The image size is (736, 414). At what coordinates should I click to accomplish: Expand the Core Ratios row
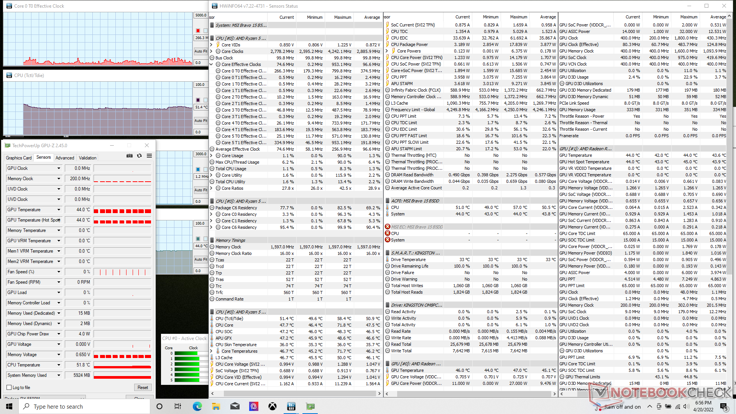212,188
